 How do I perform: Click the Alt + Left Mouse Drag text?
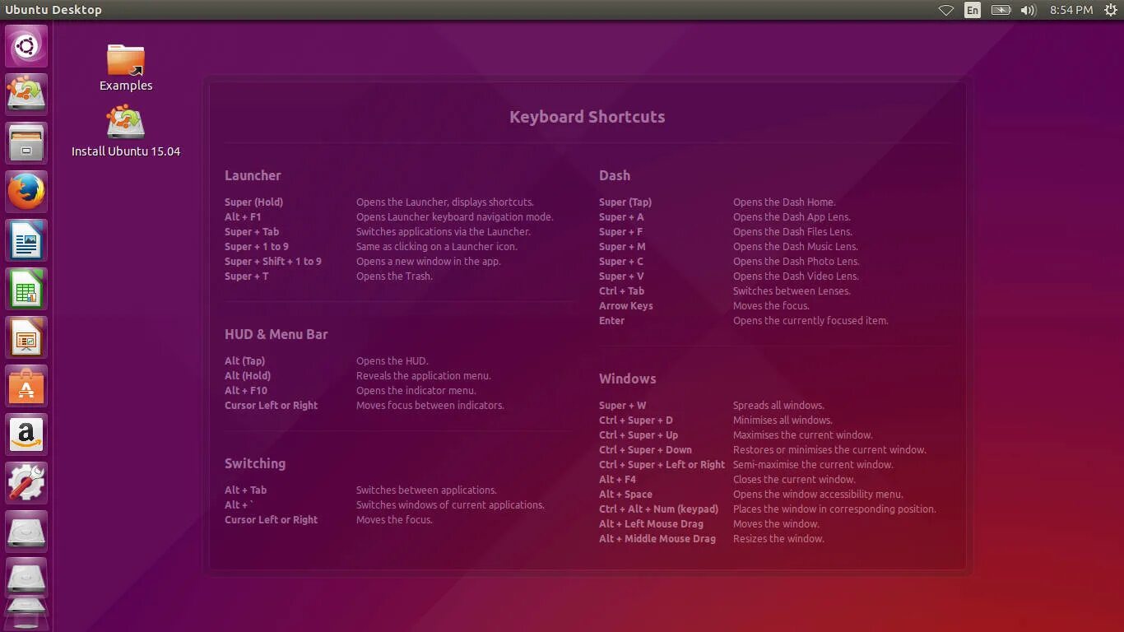(x=652, y=524)
